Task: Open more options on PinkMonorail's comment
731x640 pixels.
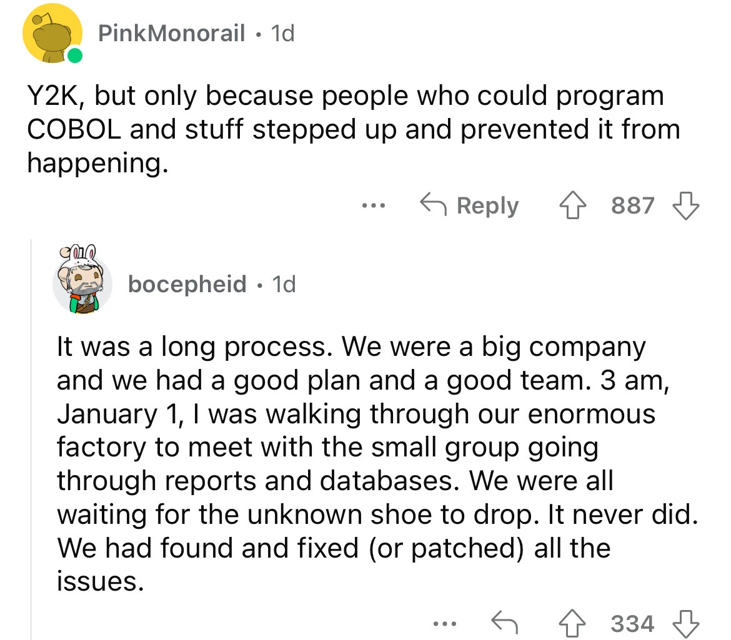Action: [x=374, y=205]
